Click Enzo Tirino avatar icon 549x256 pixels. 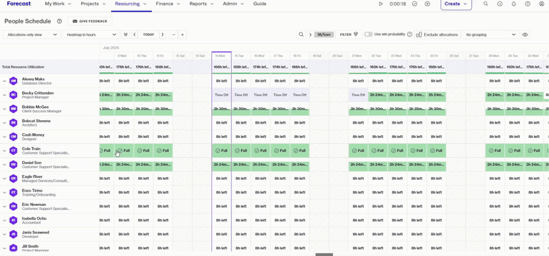tap(13, 192)
